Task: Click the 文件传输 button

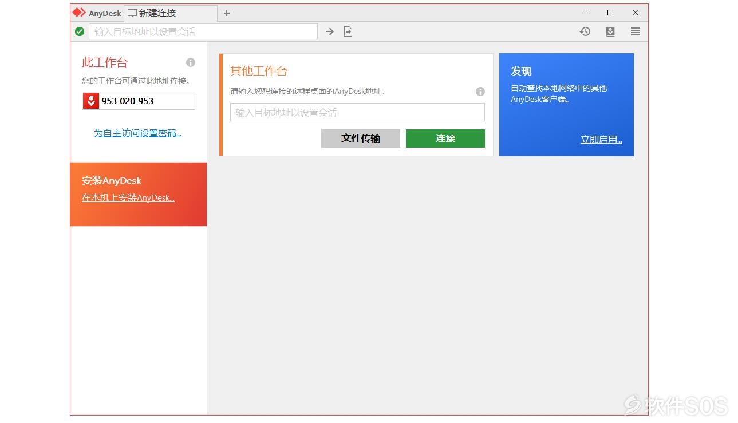Action: [x=361, y=139]
